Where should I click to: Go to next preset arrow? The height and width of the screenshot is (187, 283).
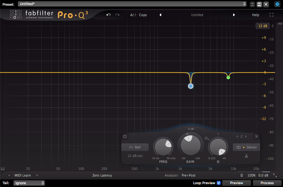coord(234,15)
